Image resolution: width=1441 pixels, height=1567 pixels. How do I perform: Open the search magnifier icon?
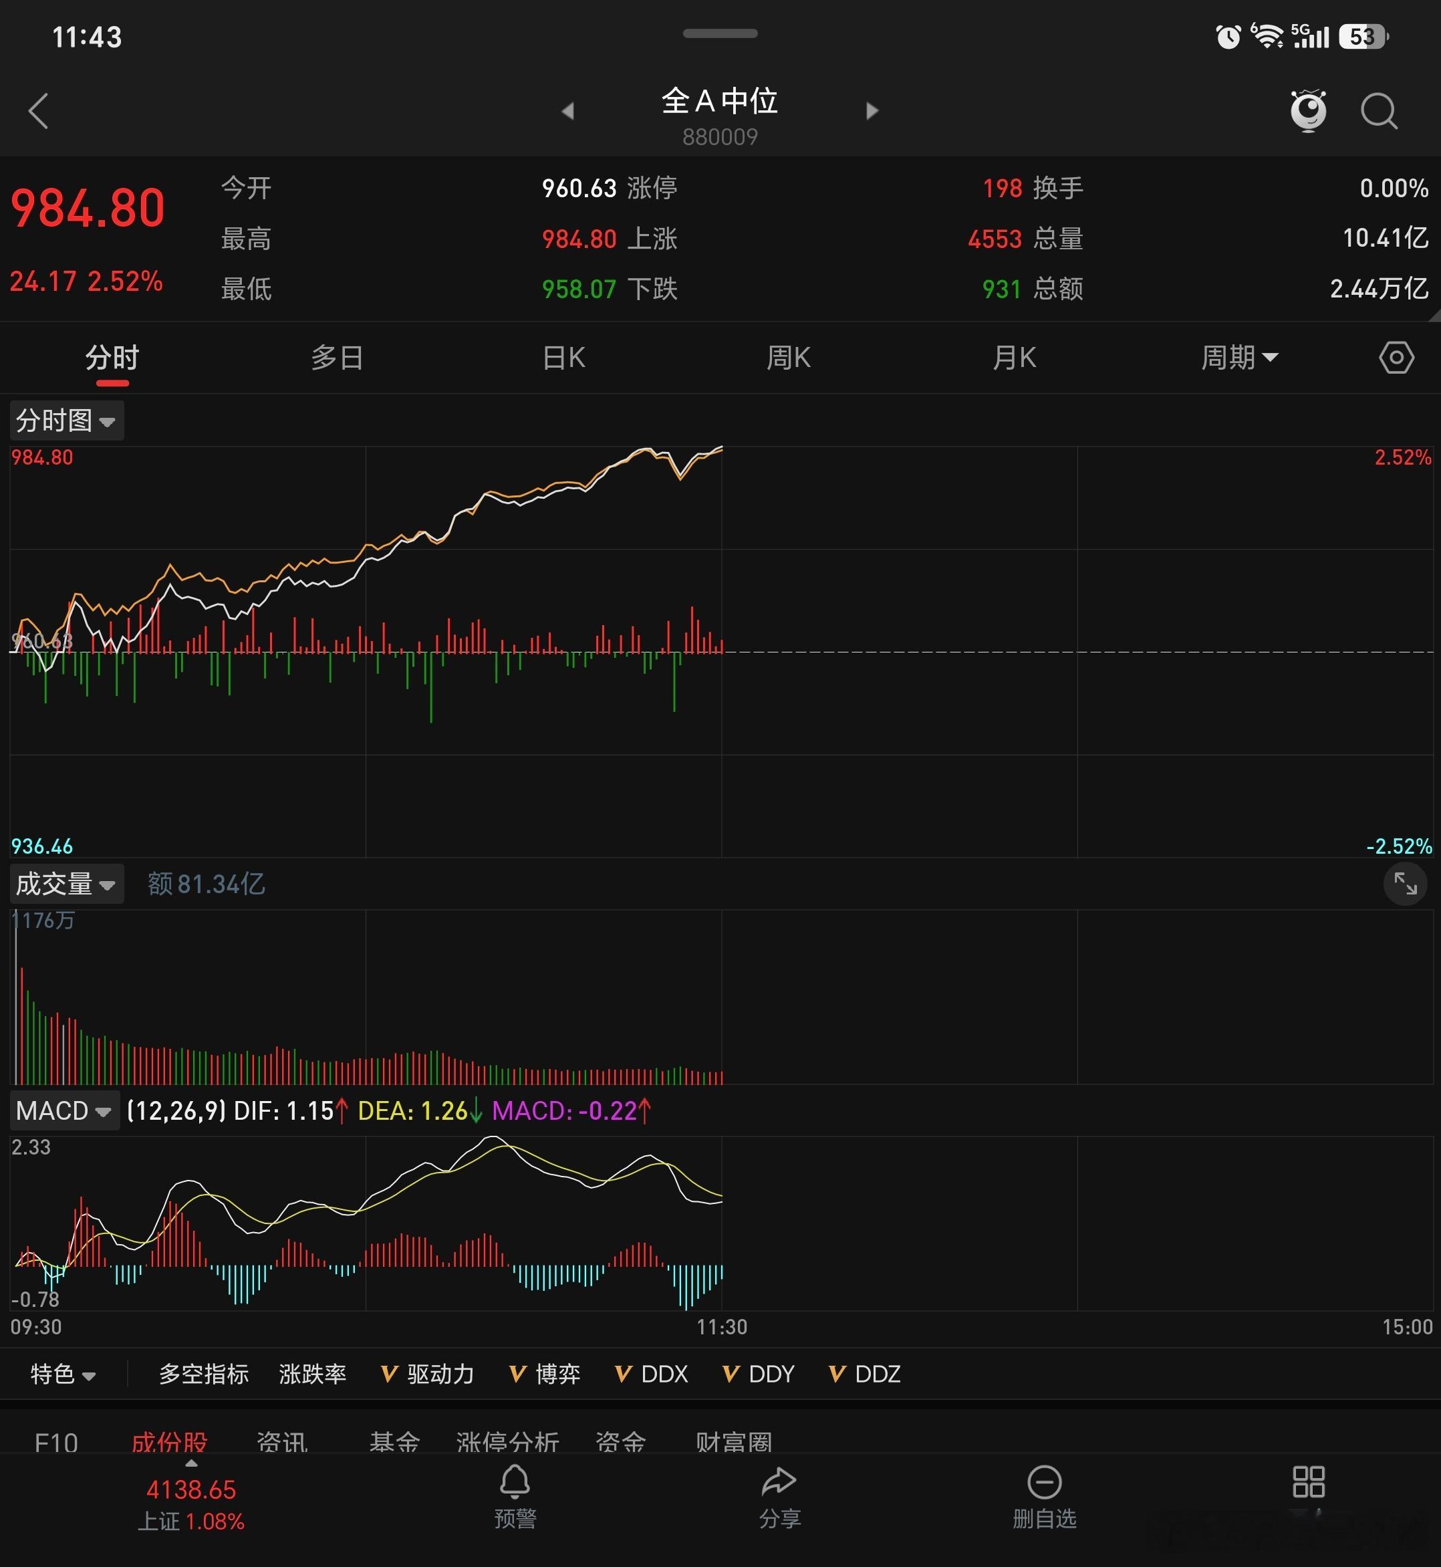tap(1379, 111)
